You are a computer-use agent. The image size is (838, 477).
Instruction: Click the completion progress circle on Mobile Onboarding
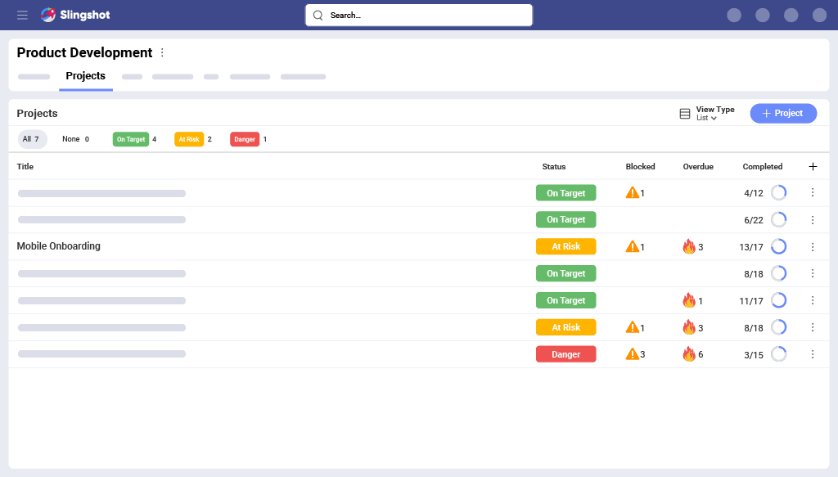coord(778,246)
